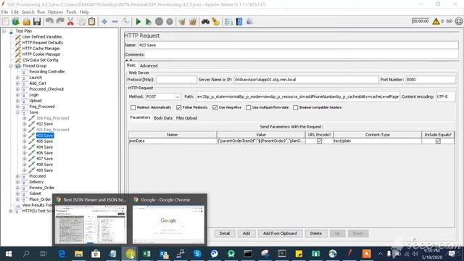The height and width of the screenshot is (261, 464).
Task: Open the Templates icon in the toolbar
Action: (x=16, y=21)
